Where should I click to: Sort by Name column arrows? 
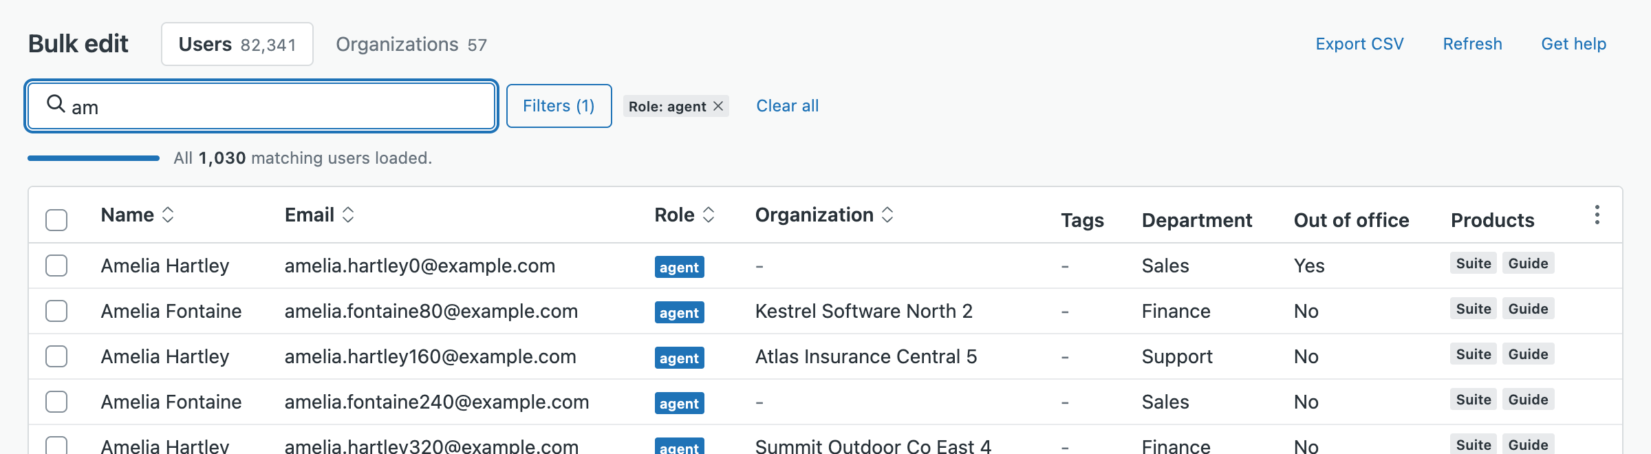click(168, 215)
